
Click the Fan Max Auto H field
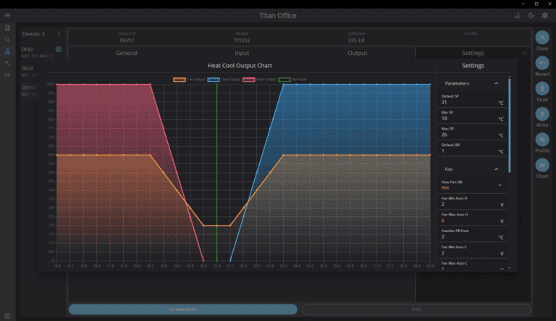pyautogui.click(x=472, y=218)
